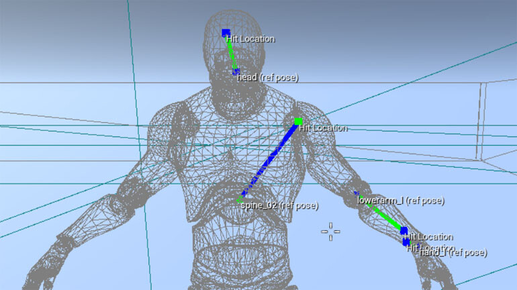Image resolution: width=517 pixels, height=290 pixels.
Task: Select the "spine_02 (ref pose)" label
Action: point(279,205)
